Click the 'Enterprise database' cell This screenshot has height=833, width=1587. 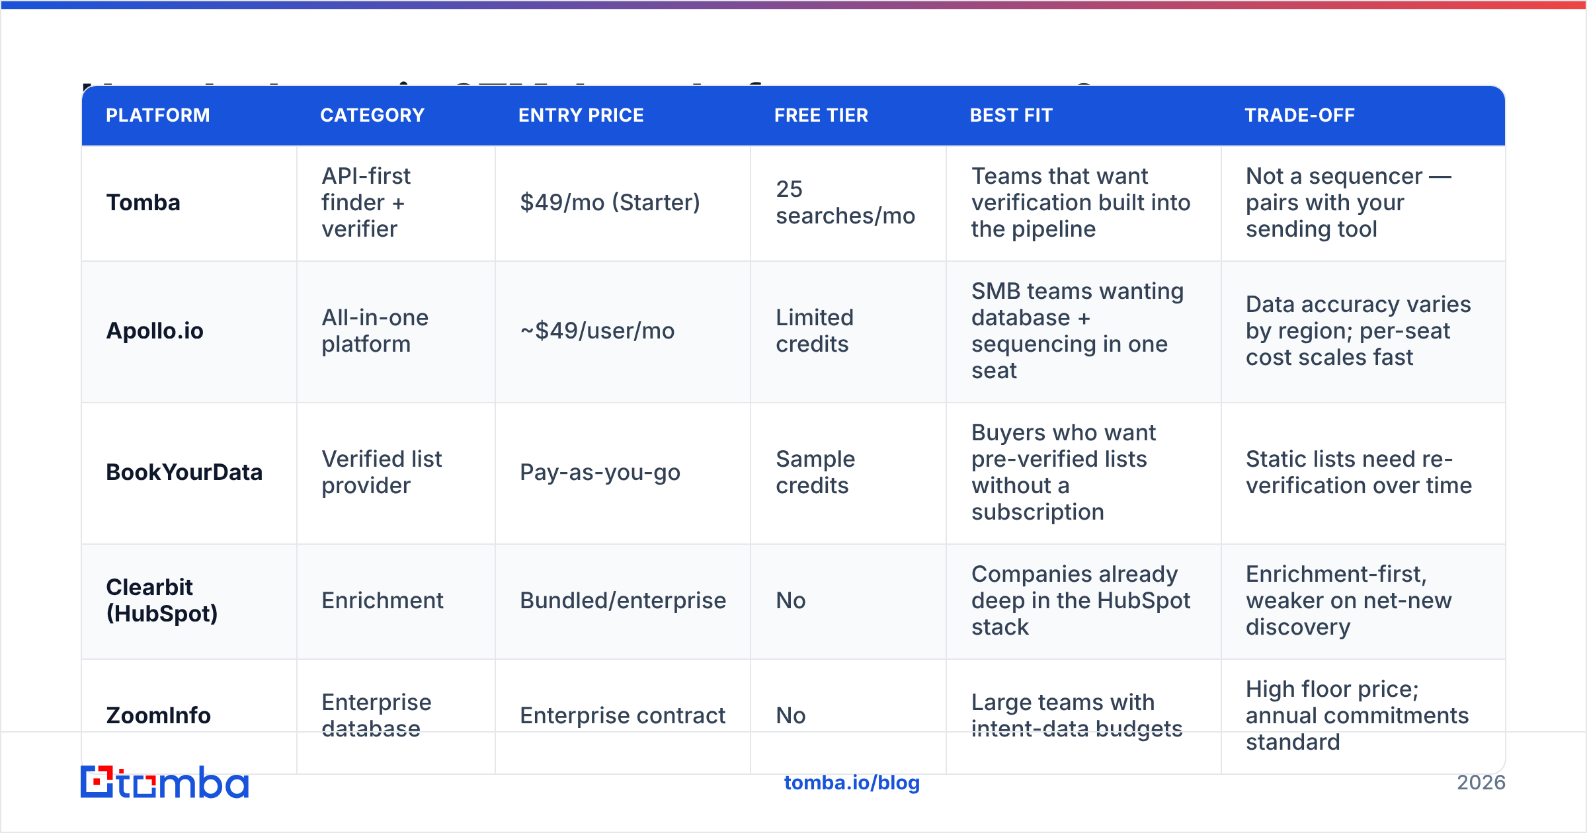pyautogui.click(x=396, y=716)
